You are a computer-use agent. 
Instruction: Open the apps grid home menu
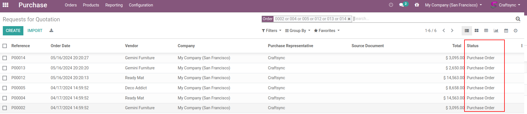tap(5, 5)
